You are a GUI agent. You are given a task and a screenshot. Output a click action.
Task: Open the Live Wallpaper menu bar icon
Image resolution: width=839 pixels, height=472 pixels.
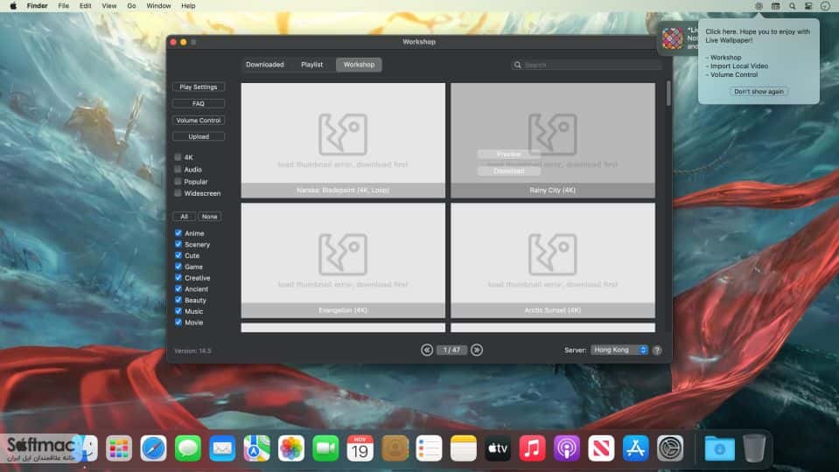click(x=759, y=6)
